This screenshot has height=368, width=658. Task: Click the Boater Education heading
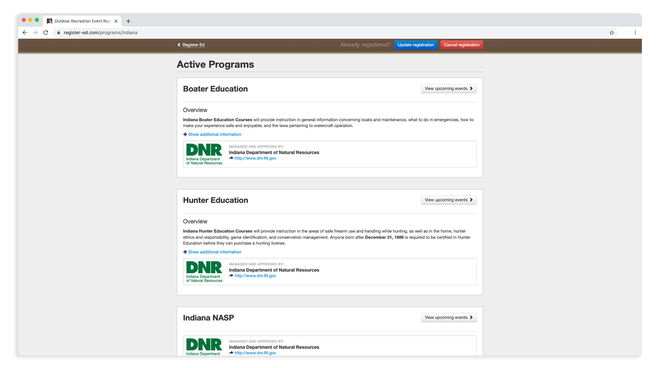(215, 89)
